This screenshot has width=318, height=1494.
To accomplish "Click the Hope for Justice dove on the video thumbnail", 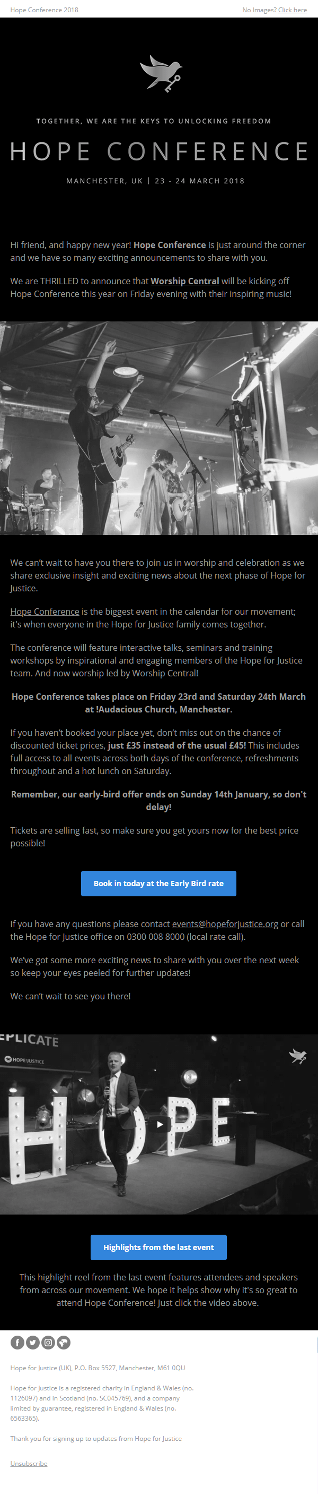I will tap(298, 1055).
